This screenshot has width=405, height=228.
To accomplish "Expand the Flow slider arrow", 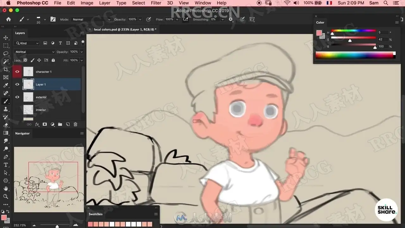I will (177, 19).
